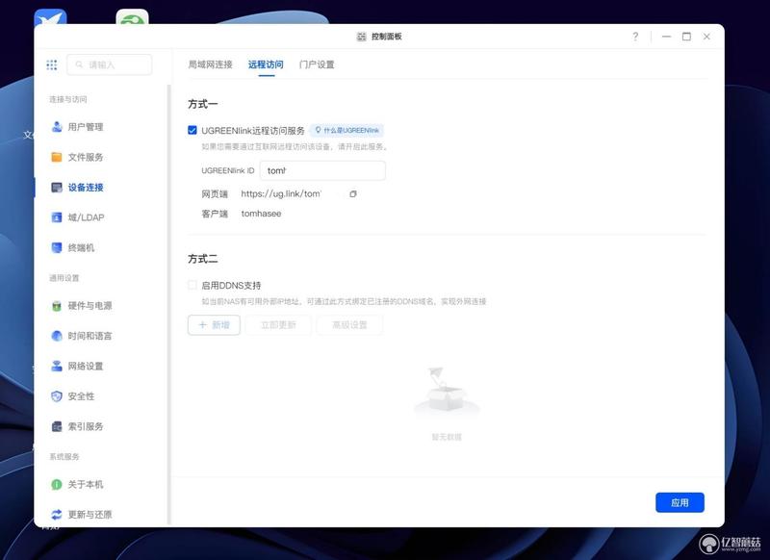
Task: Click the https://ug.link web address text
Action: point(281,193)
